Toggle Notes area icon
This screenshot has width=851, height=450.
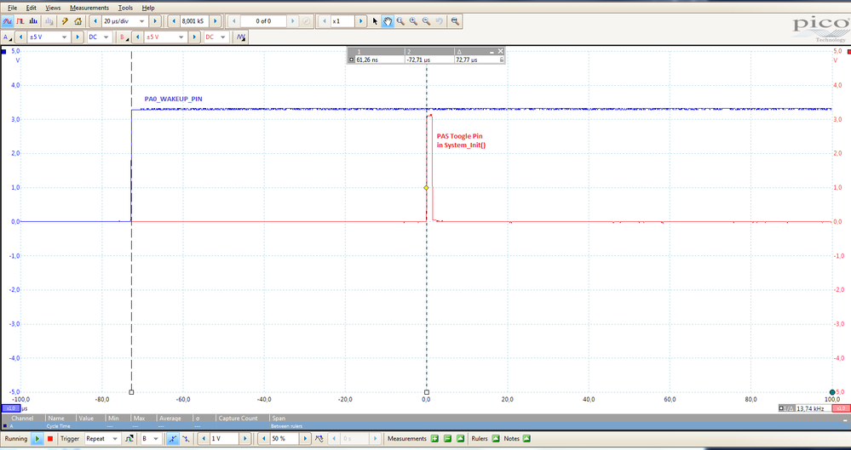[526, 439]
